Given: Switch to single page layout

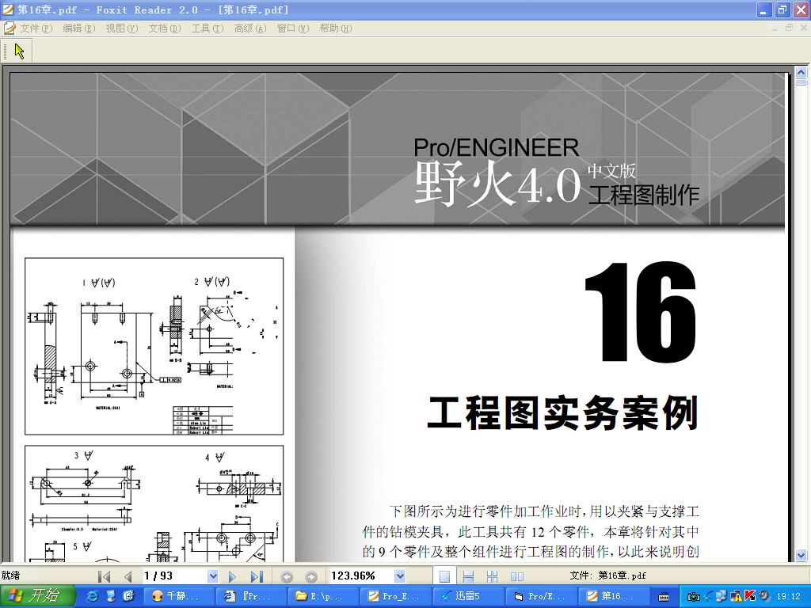Looking at the screenshot, I should click(x=444, y=576).
